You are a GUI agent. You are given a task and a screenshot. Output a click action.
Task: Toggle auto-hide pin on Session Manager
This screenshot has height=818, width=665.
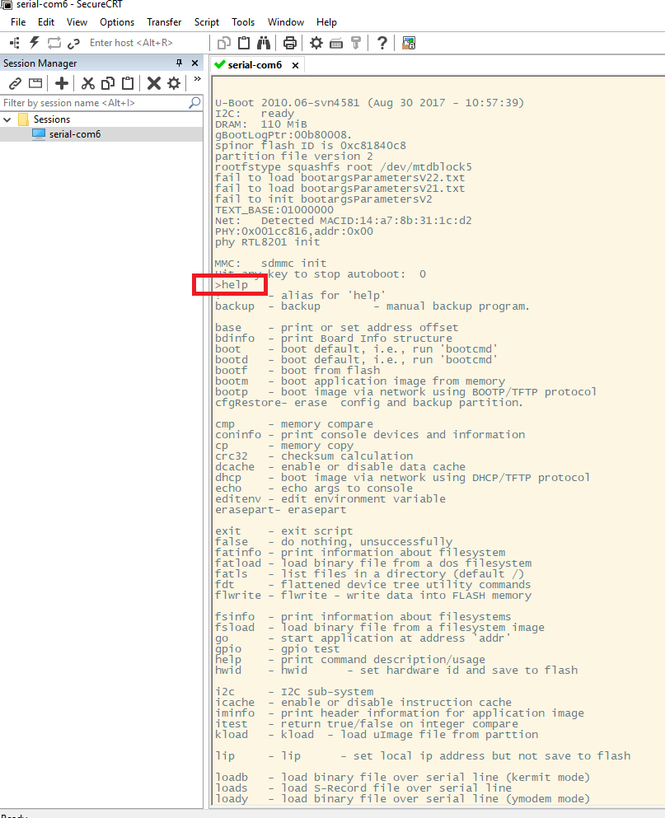pos(180,63)
